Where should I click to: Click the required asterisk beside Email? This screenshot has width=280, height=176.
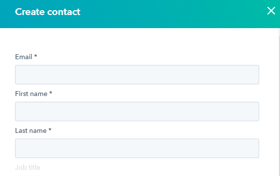pos(35,56)
